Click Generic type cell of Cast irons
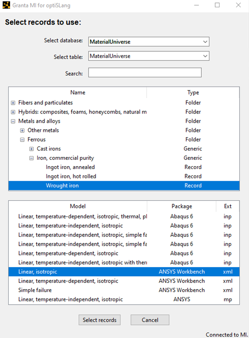 click(x=193, y=149)
